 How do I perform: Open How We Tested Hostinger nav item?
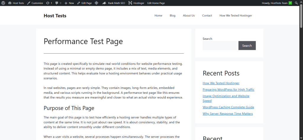[x=236, y=16]
